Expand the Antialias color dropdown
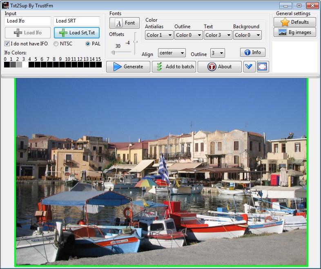Screen dimensions: 321x269 click(x=159, y=35)
